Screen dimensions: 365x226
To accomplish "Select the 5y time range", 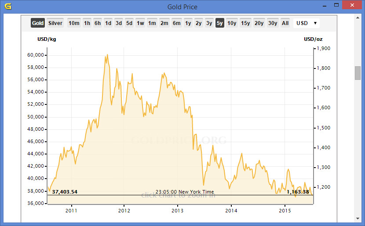I will pyautogui.click(x=219, y=23).
